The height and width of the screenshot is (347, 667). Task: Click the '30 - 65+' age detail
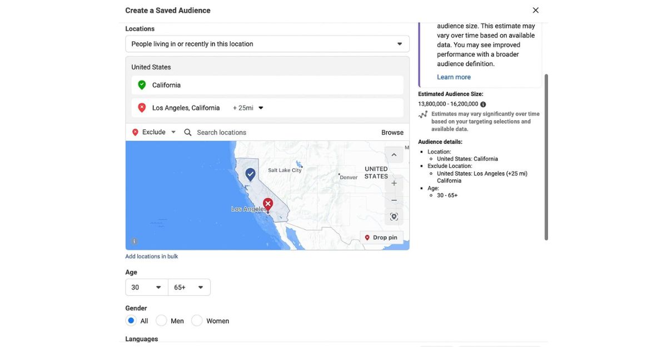click(x=447, y=195)
